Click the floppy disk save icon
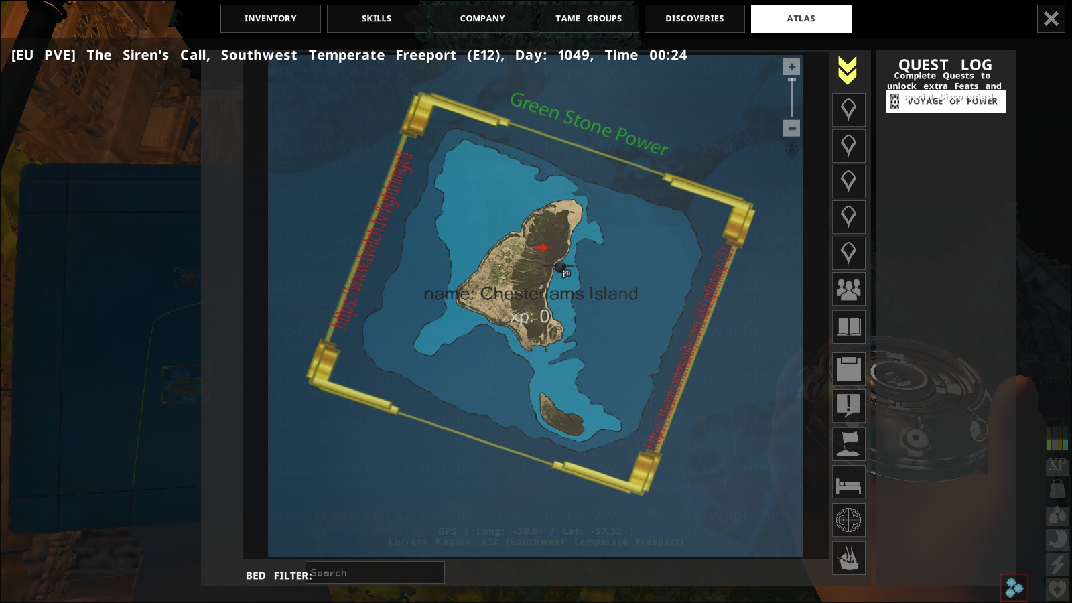1072x603 pixels. [849, 369]
